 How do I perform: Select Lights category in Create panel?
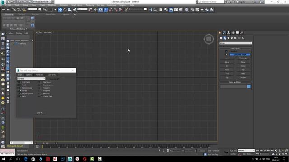tap(228, 38)
